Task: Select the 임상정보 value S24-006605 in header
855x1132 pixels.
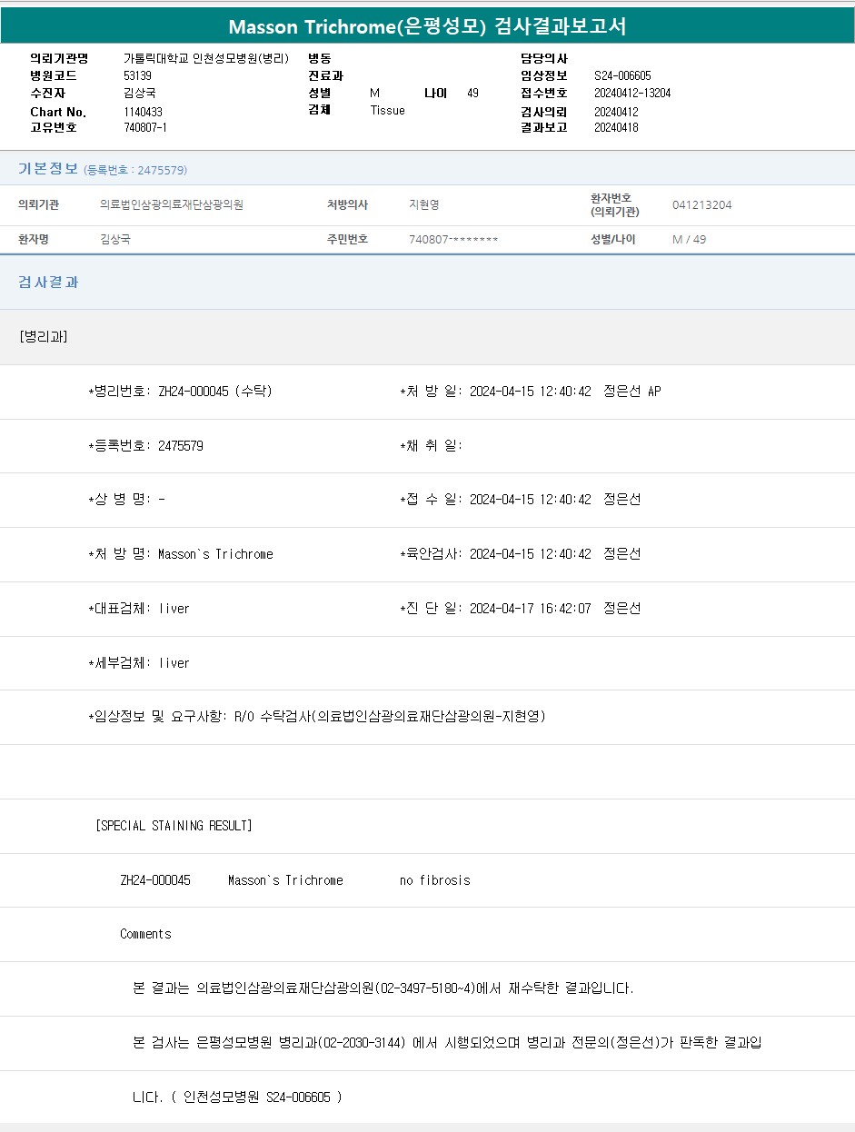Action: click(622, 75)
